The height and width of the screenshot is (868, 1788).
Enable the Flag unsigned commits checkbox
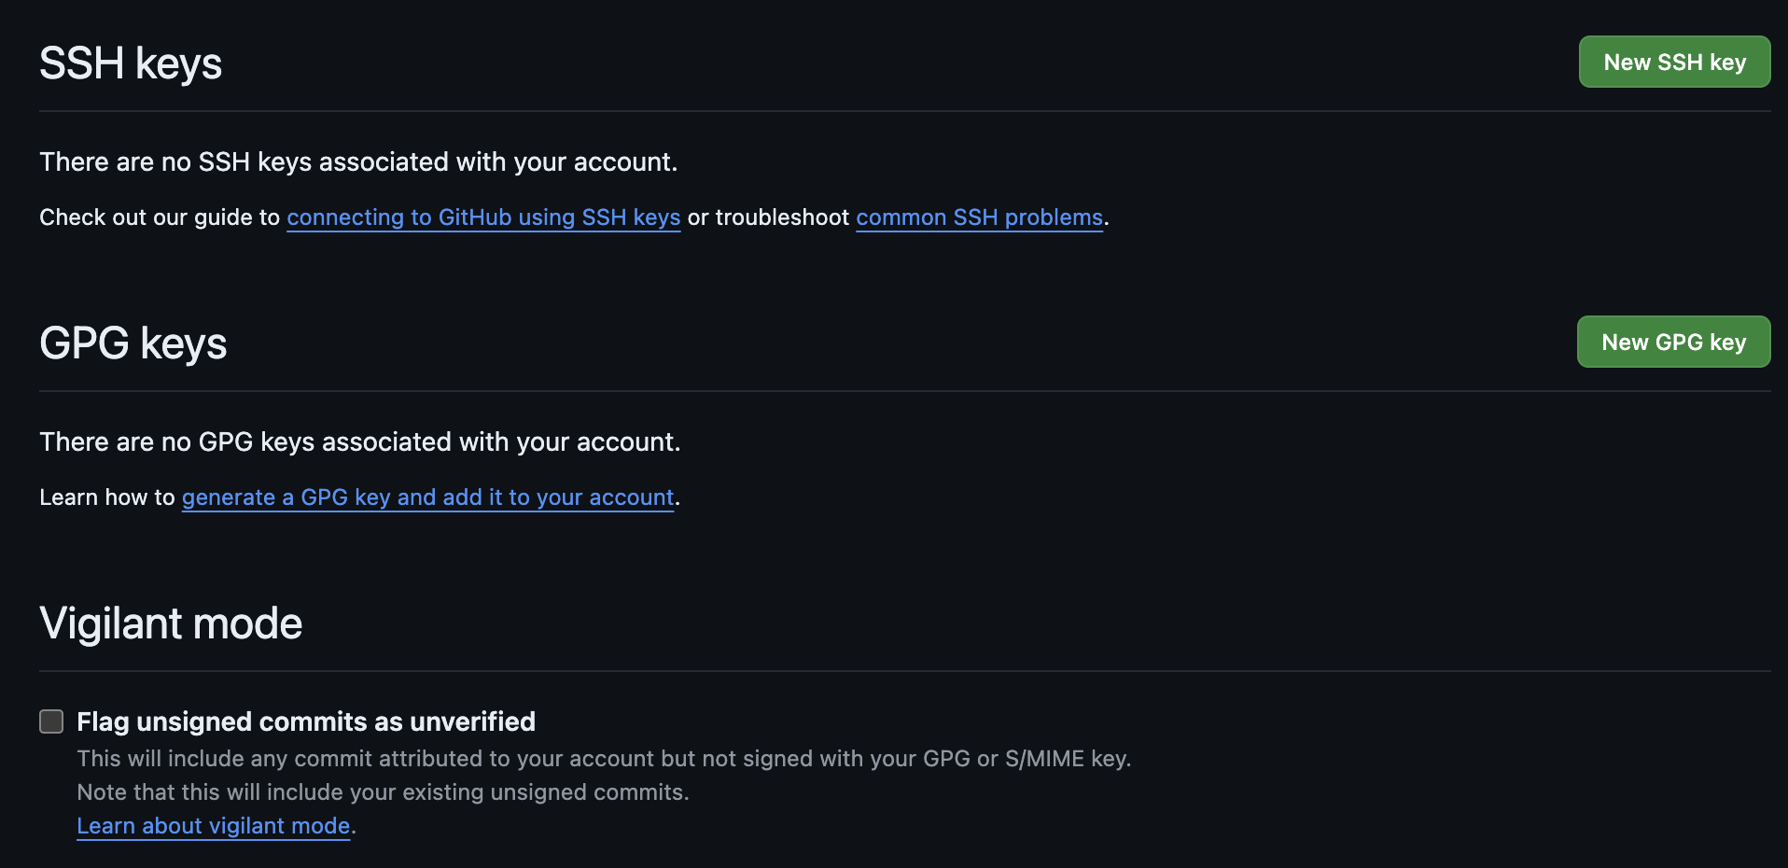point(51,721)
